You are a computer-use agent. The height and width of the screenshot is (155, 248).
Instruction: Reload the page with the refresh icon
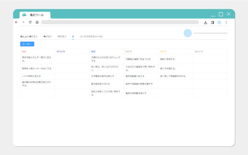coord(30,22)
